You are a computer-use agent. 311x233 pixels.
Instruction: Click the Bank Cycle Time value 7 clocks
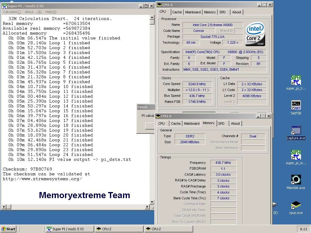tap(223, 198)
